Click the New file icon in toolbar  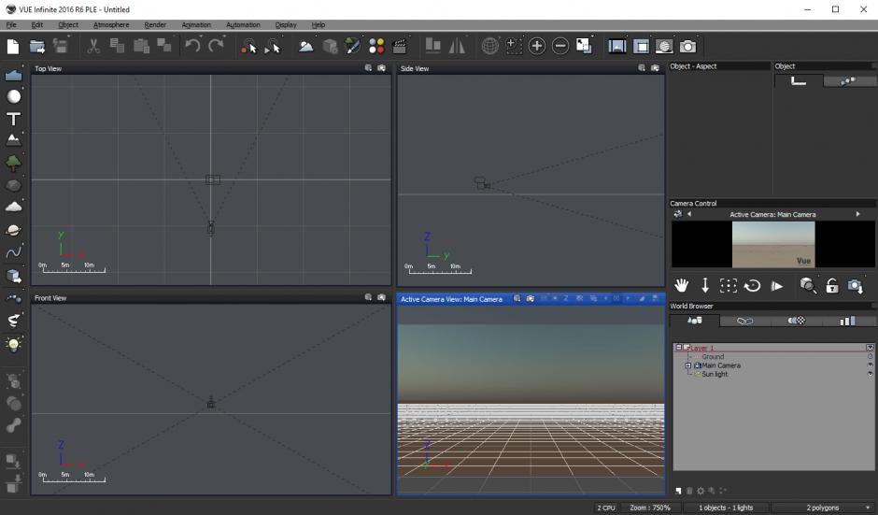[12, 47]
